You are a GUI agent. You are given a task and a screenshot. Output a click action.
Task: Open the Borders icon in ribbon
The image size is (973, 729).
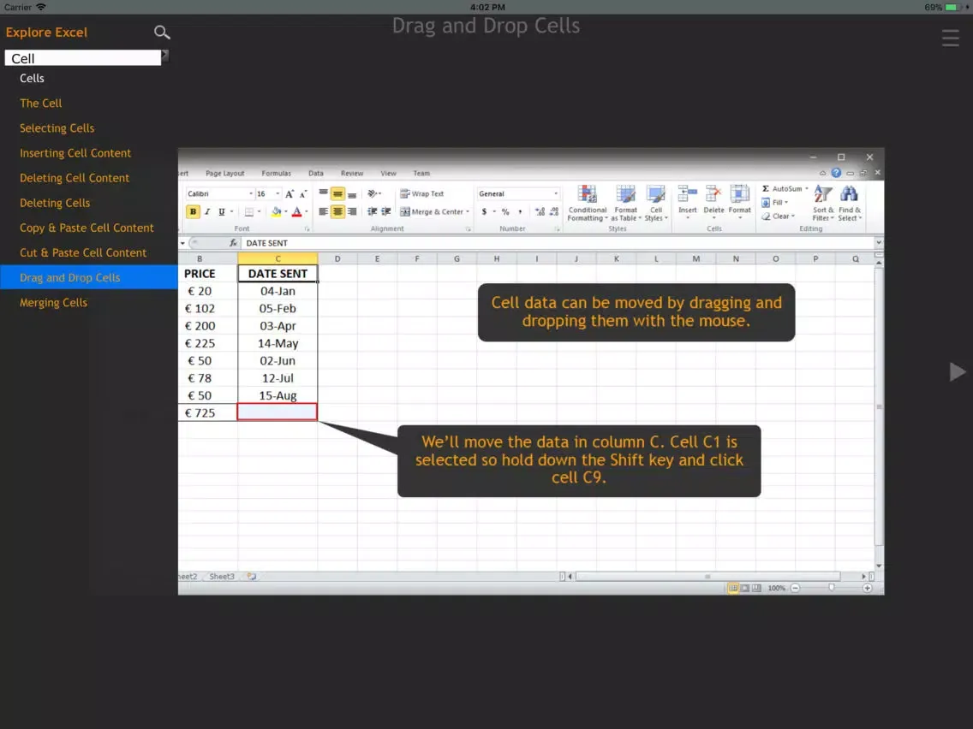tap(249, 211)
